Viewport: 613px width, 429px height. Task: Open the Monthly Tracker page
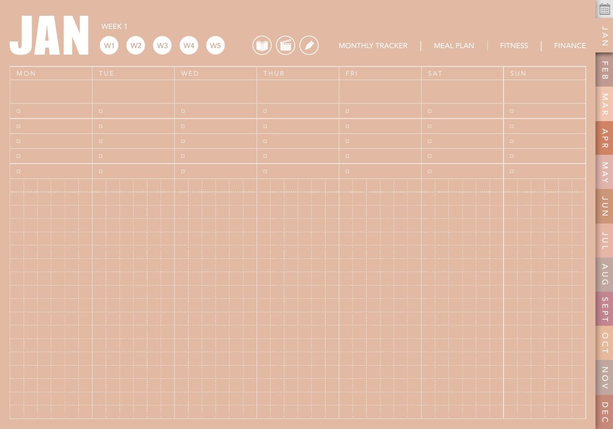click(x=373, y=45)
